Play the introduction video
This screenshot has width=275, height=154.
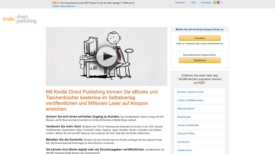click(106, 57)
